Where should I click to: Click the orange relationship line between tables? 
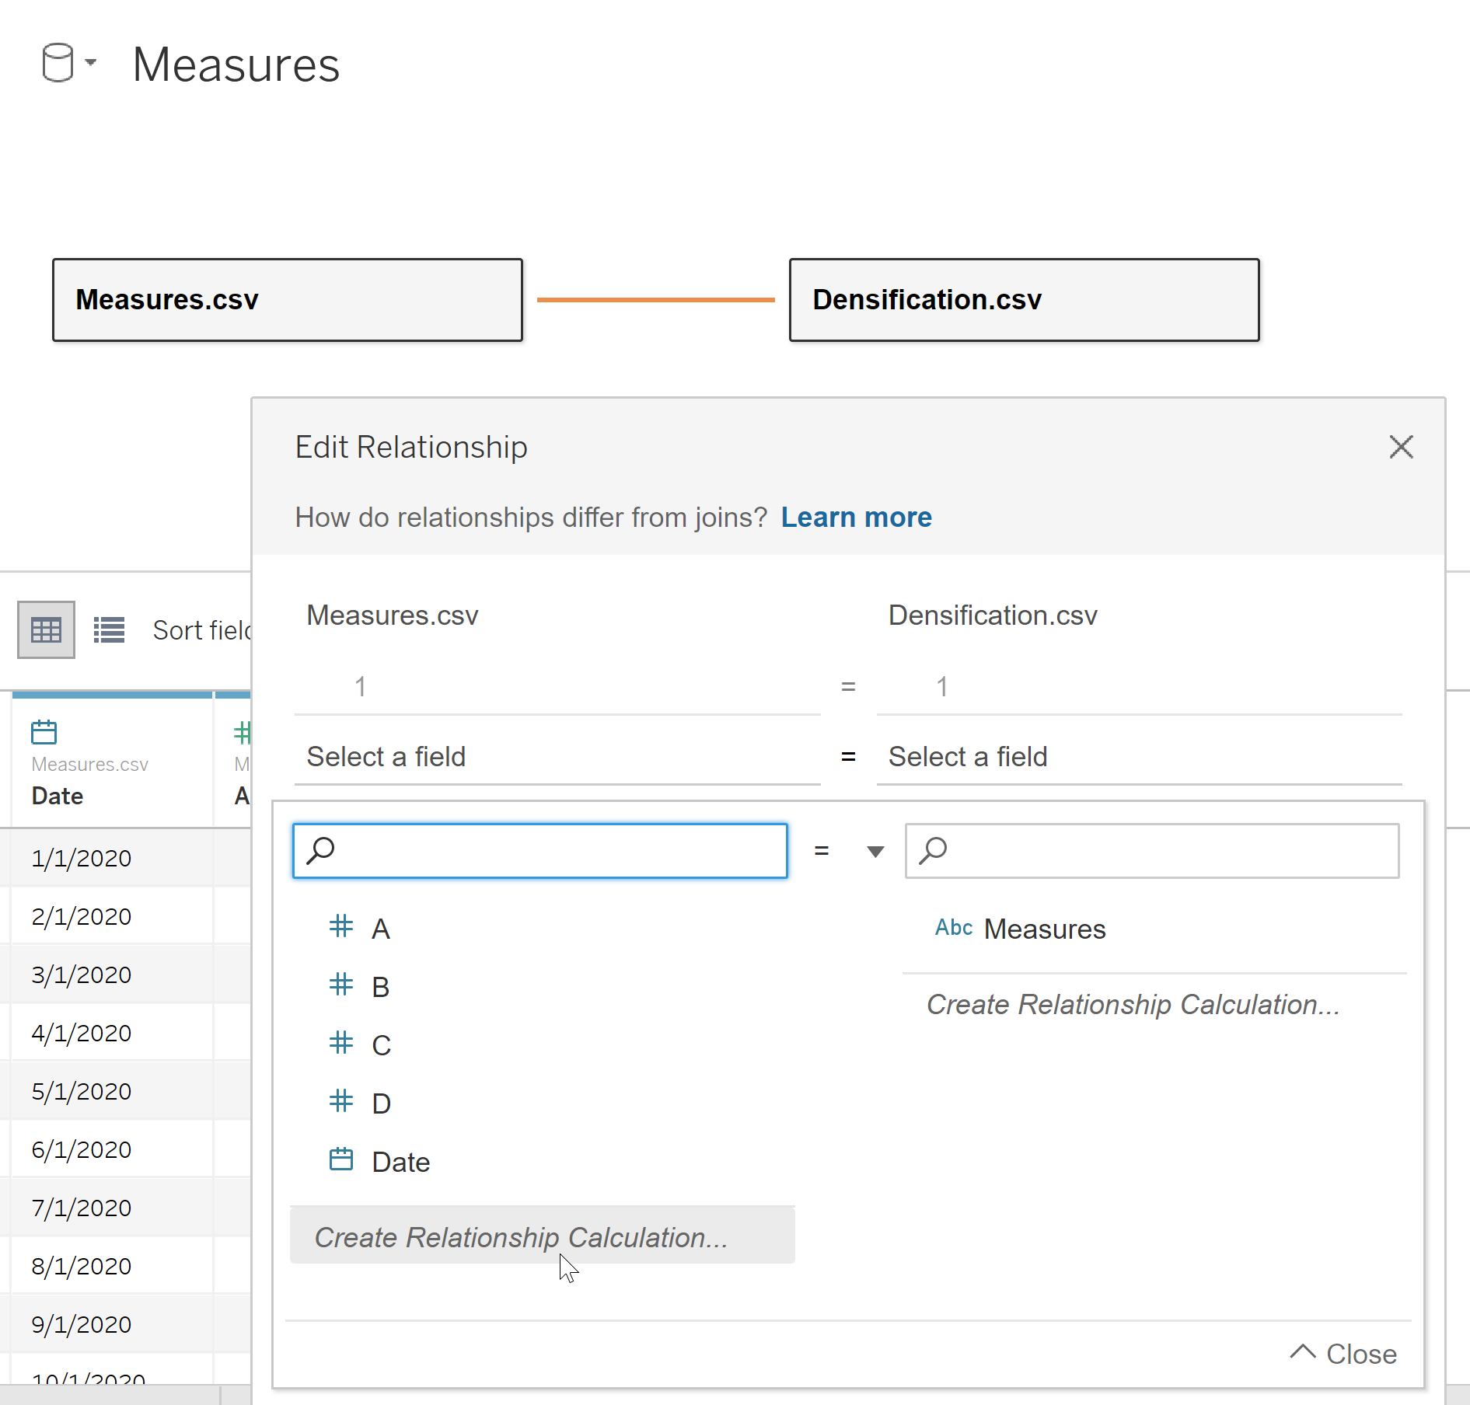click(655, 299)
